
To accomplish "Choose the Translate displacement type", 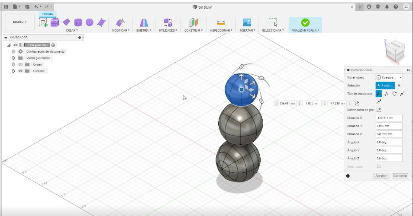I will 387,94.
